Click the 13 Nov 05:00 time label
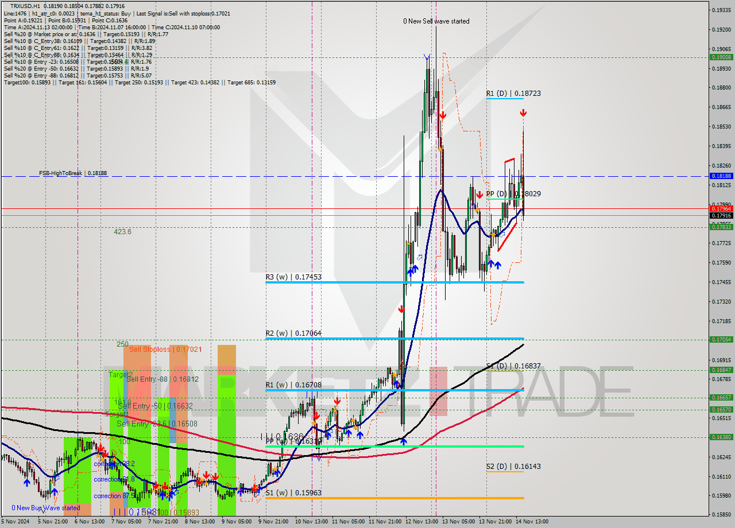This screenshot has height=528, width=735. [x=458, y=522]
